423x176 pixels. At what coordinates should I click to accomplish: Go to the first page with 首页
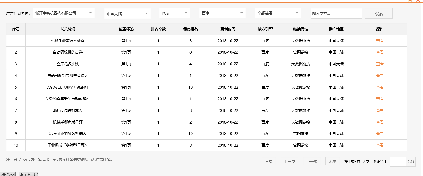click(268, 161)
